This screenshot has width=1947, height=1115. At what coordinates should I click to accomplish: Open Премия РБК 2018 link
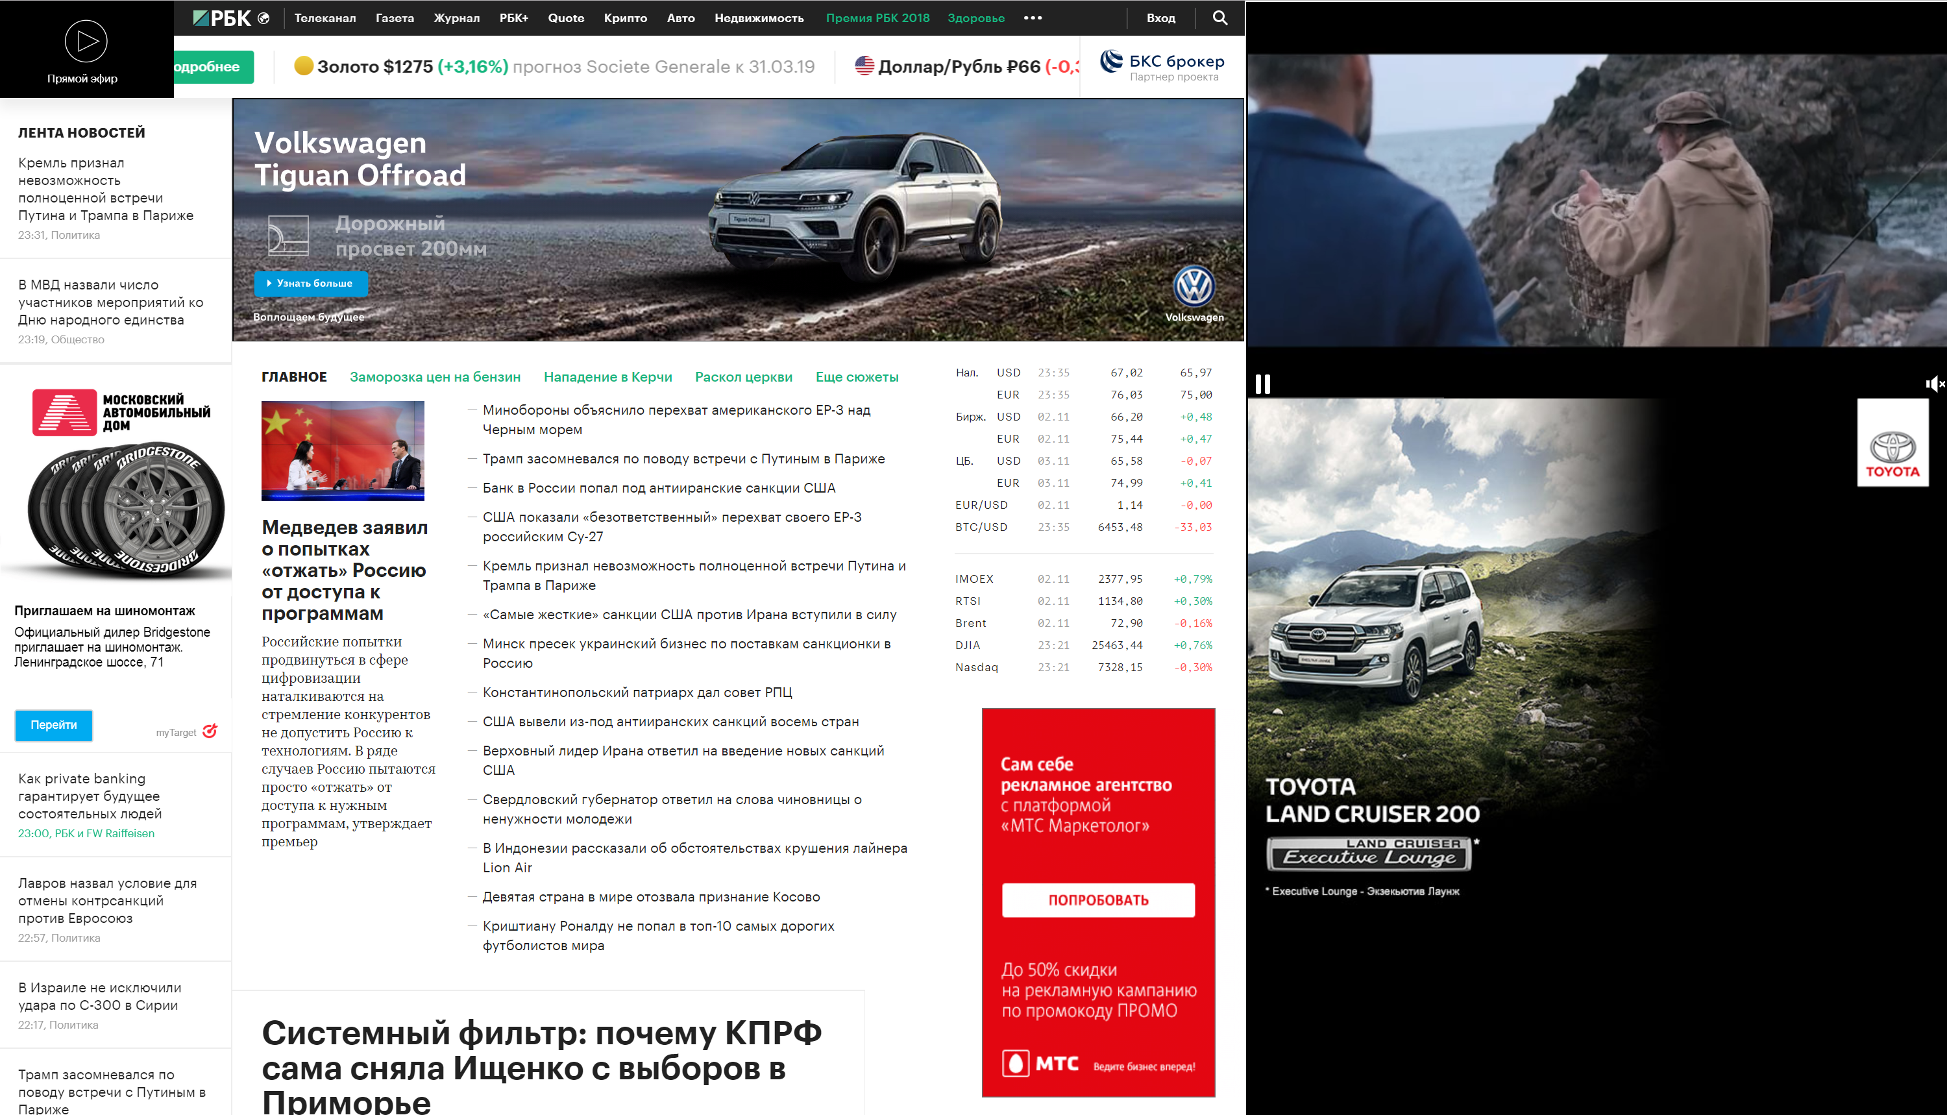[x=877, y=18]
